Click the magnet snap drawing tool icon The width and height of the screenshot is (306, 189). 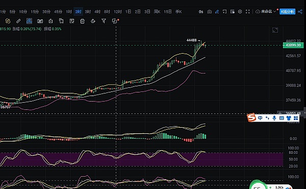point(40,21)
